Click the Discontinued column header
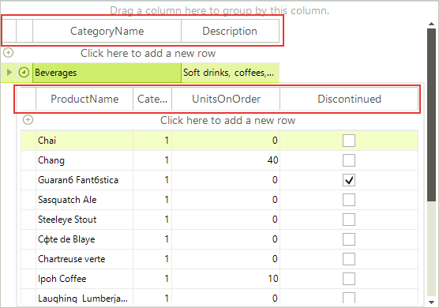 [349, 99]
